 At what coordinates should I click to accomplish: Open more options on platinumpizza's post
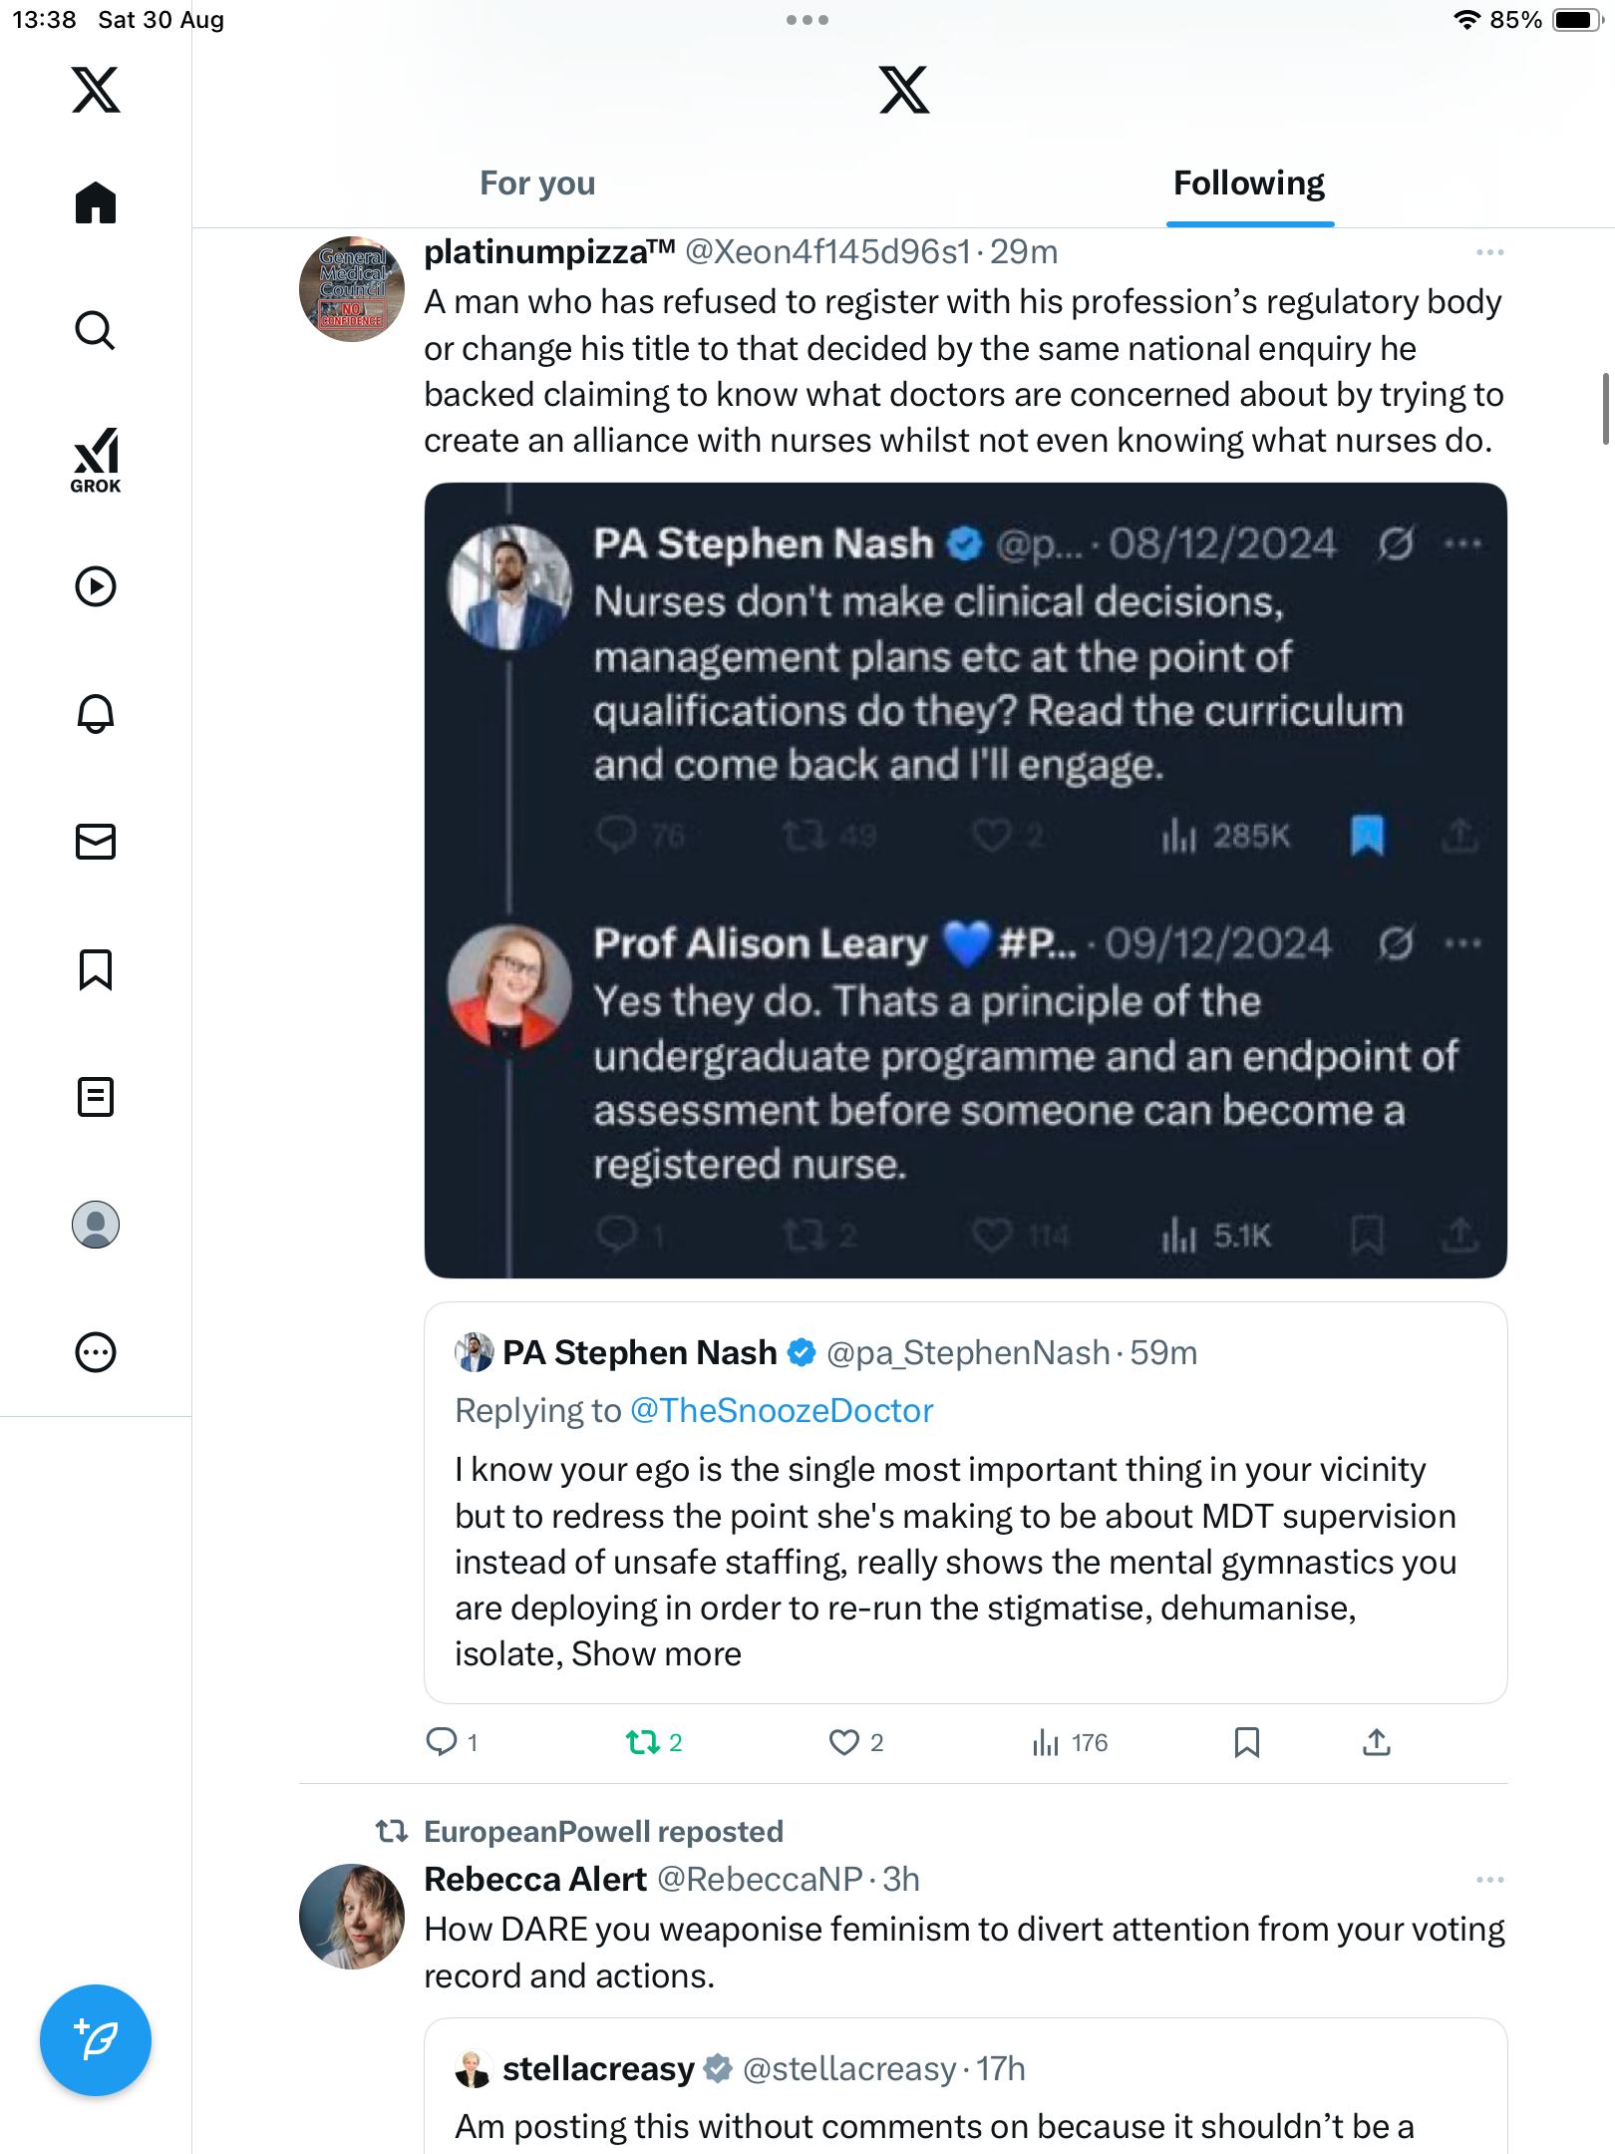tap(1489, 253)
